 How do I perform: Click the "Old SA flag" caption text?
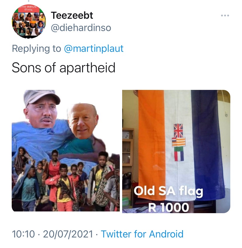[168, 191]
